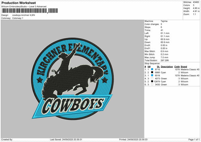Image resolution: width=201 pixels, height=142 pixels.
Task: Click the blue swatch in stop sequence row 3
Action: pos(152,75)
